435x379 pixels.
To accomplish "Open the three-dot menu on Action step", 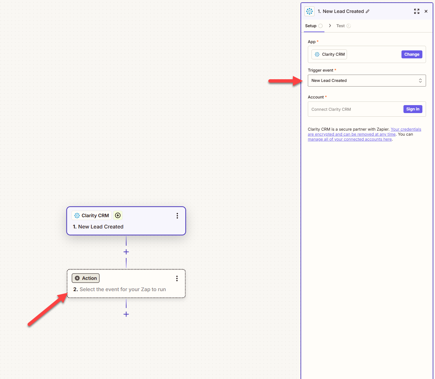I will coord(177,279).
